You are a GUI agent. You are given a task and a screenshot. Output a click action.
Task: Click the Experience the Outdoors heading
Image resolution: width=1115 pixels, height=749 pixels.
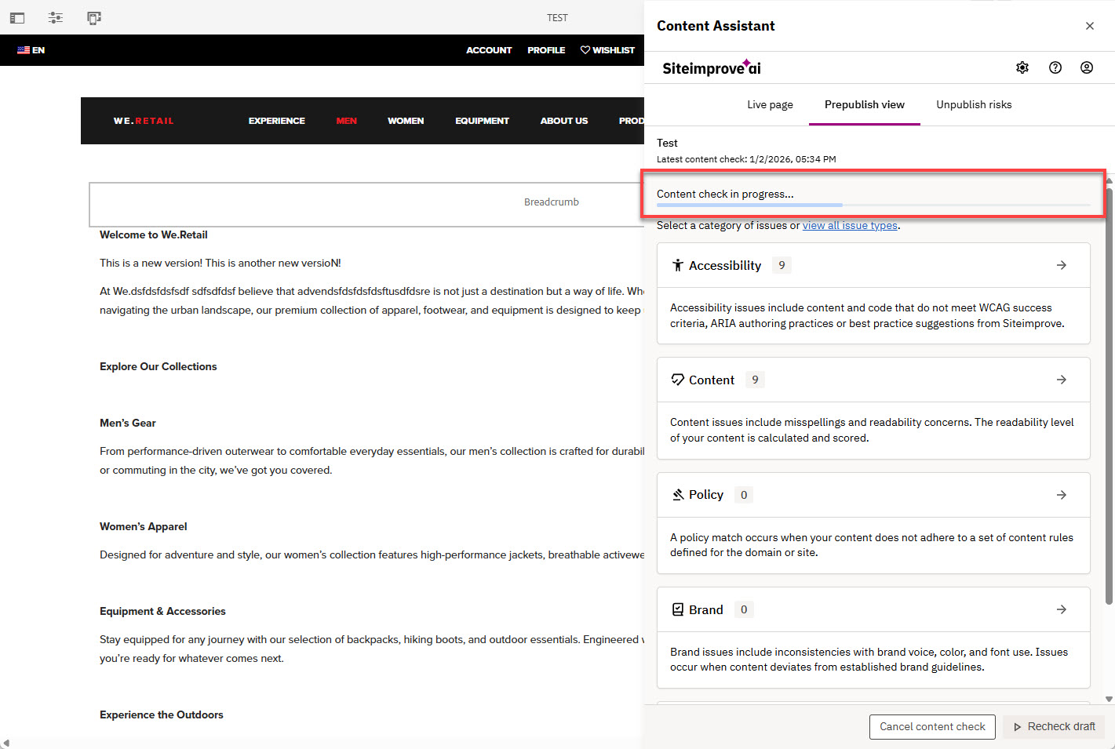point(162,714)
